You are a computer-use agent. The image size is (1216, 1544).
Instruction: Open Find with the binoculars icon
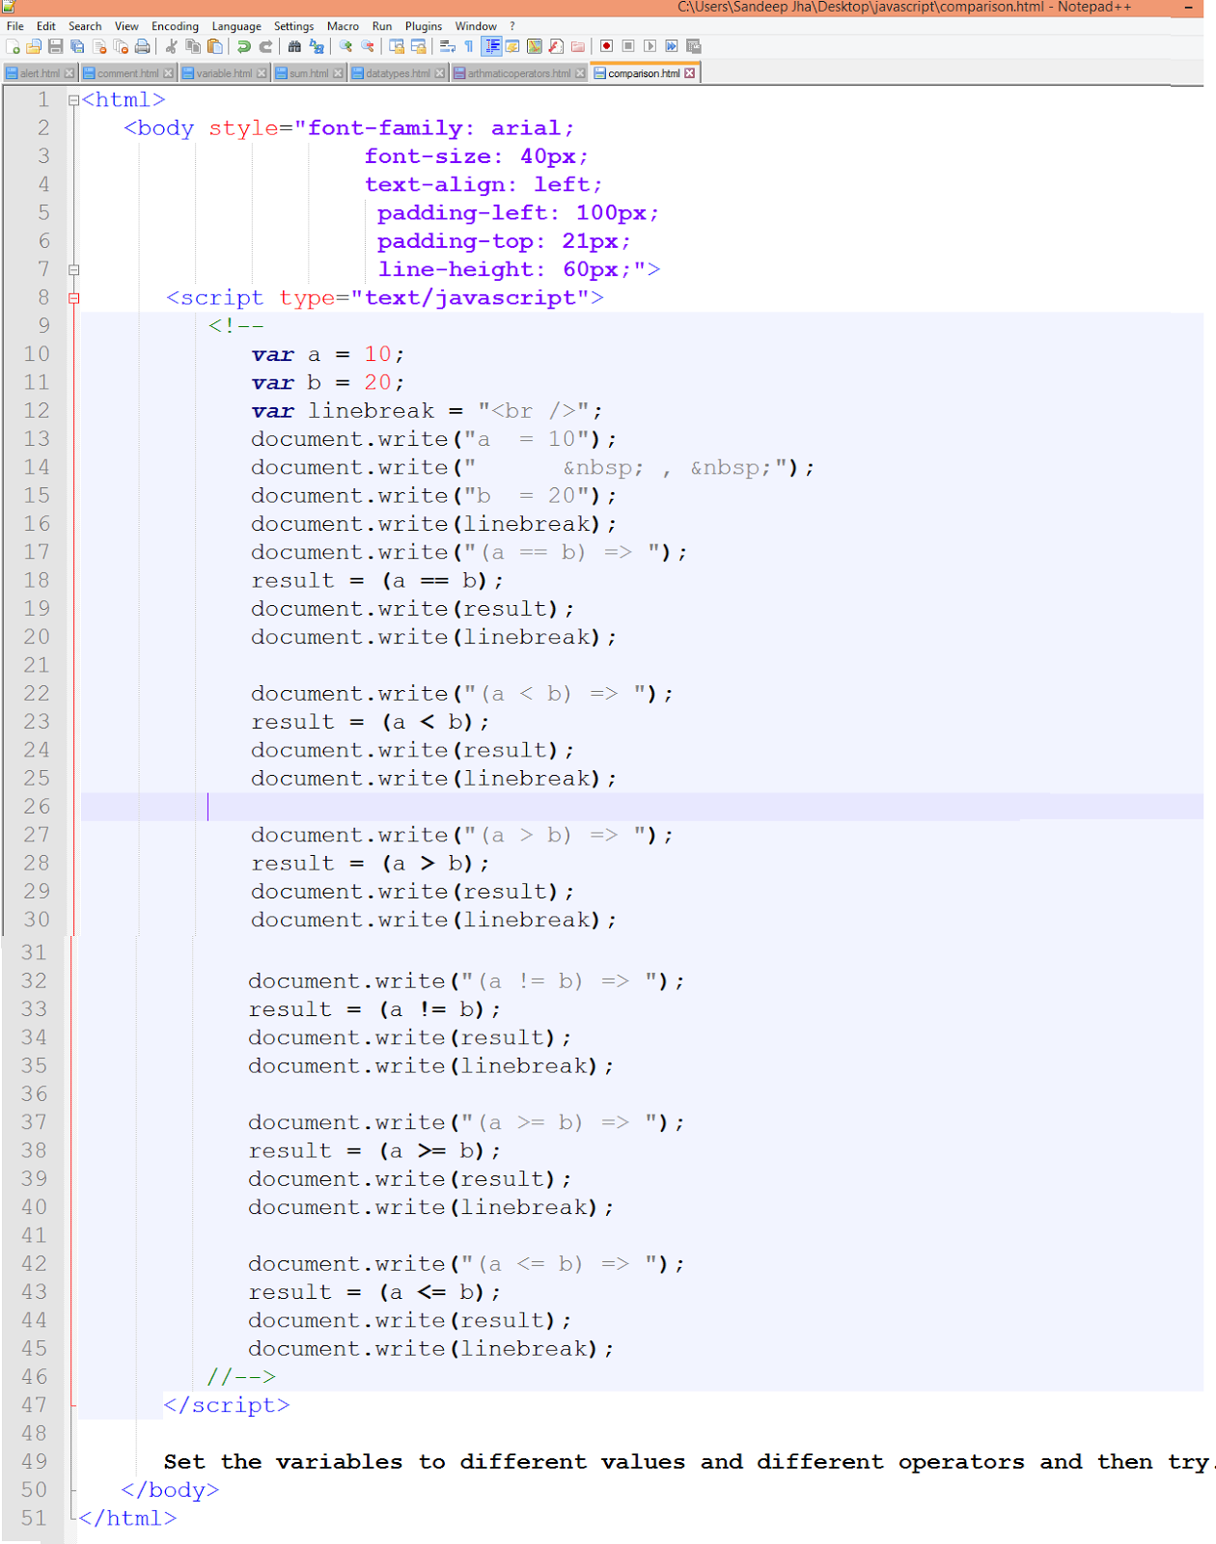coord(294,46)
